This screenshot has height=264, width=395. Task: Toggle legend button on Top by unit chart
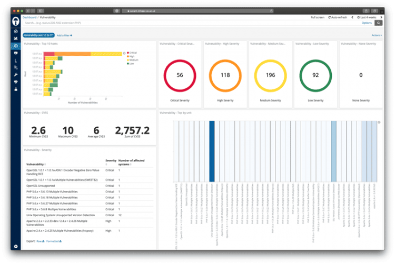tap(379, 123)
